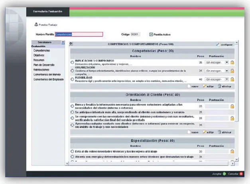
Task: Select the Implicación y Compromiso radio button
Action: (72, 62)
